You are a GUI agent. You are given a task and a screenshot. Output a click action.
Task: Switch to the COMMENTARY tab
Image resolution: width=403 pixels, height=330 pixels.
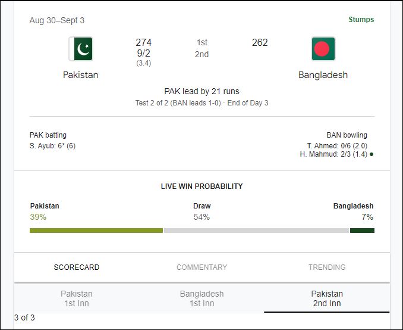(x=201, y=267)
